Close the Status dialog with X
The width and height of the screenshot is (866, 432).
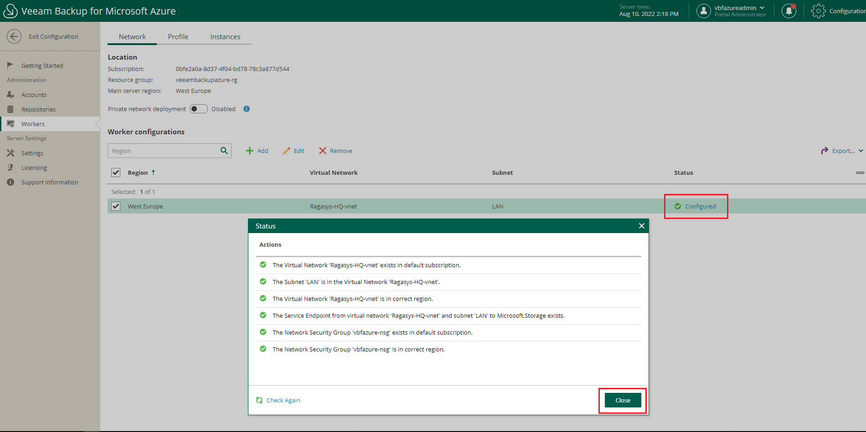click(642, 226)
